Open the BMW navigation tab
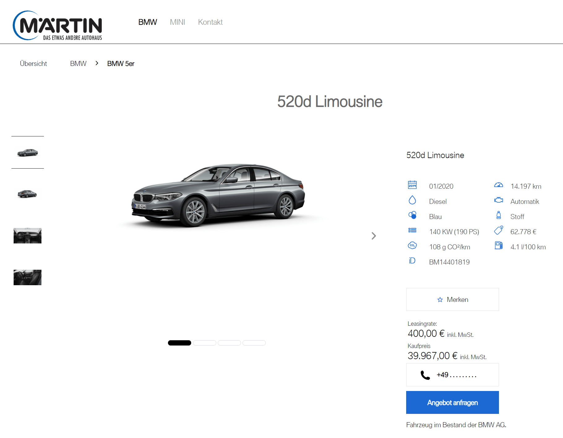Image resolution: width=563 pixels, height=438 pixels. (148, 22)
